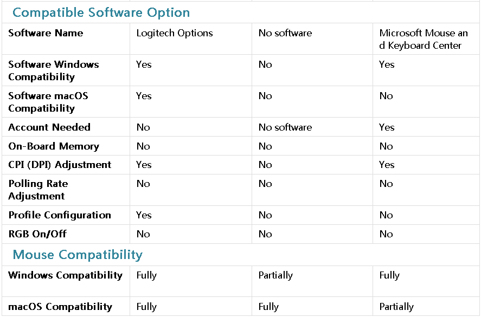This screenshot has width=481, height=317.
Task: Select the Partially value in macOS Compatibility row
Action: click(396, 307)
